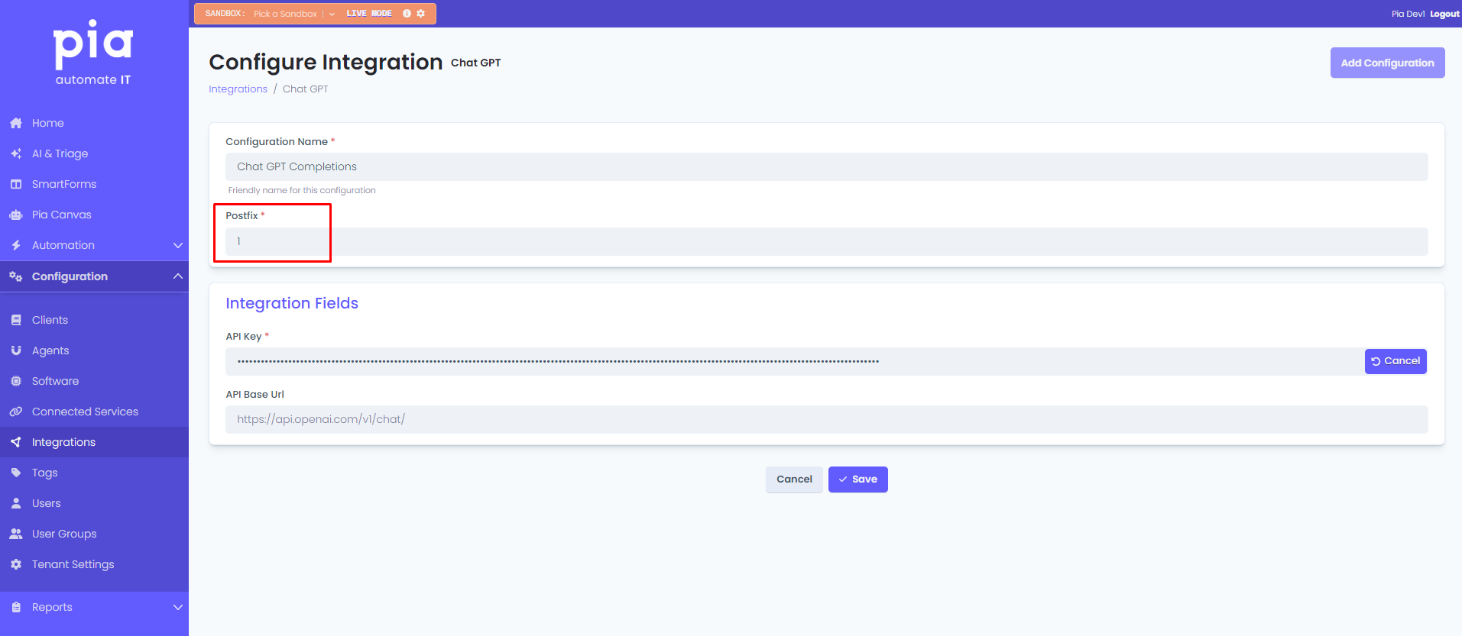Click the User Groups people icon
This screenshot has width=1462, height=636.
[x=16, y=534]
